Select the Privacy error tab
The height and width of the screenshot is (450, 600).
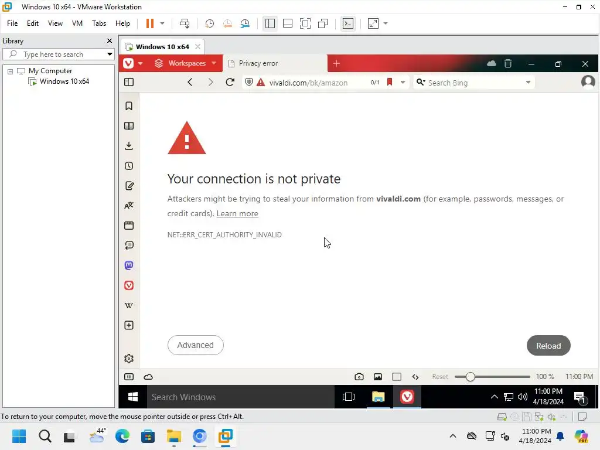point(275,63)
